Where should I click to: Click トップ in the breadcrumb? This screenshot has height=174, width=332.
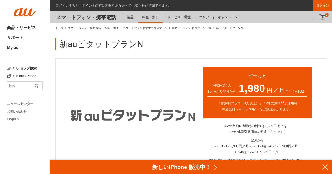coord(59,28)
